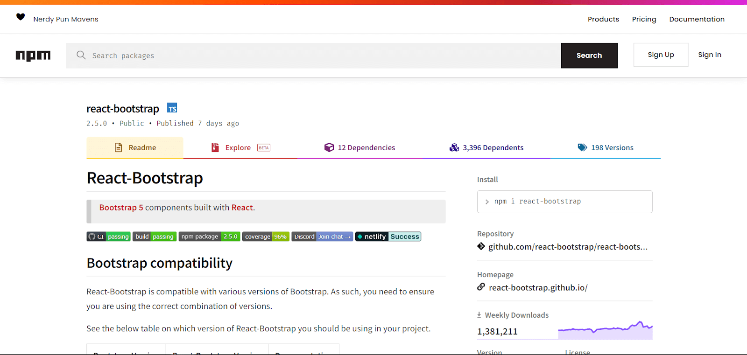Open the build passing badge
This screenshot has width=747, height=355.
[155, 237]
